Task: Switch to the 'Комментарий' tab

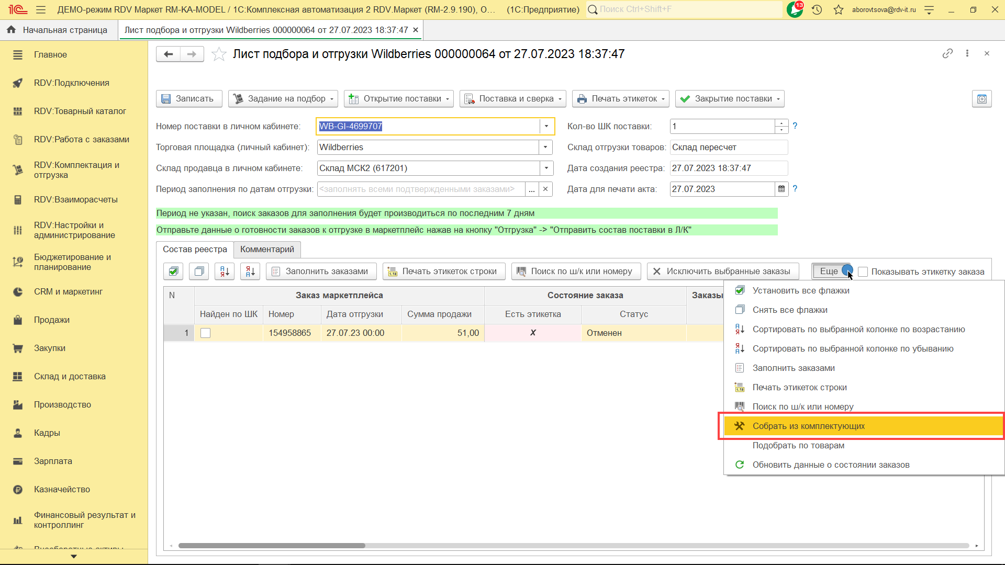Action: click(x=267, y=249)
